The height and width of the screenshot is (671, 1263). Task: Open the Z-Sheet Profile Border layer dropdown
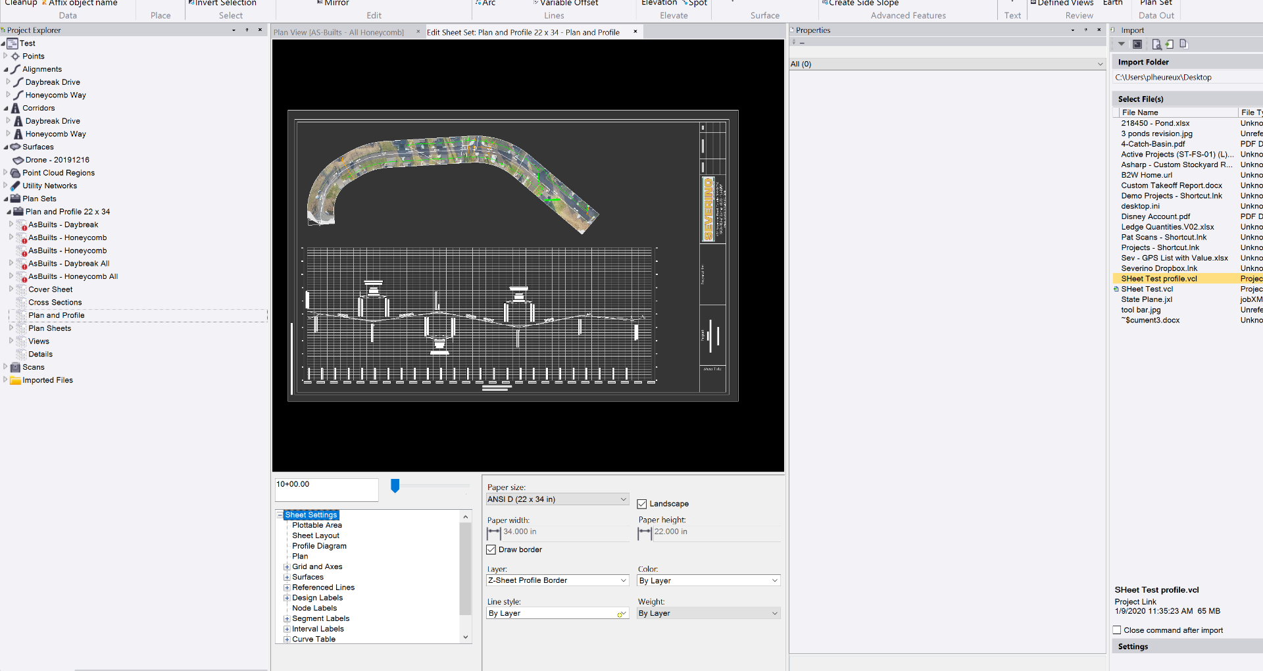pos(623,580)
